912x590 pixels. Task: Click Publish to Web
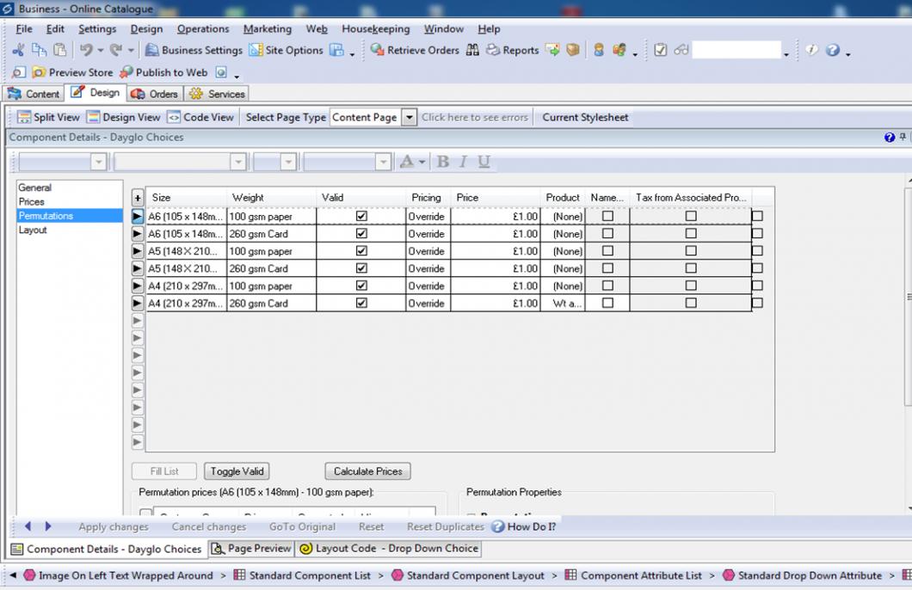[163, 73]
